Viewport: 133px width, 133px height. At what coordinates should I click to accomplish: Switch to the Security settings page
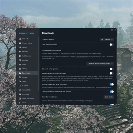pos(27,52)
